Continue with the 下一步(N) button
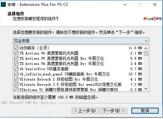Screen dimensions: 163x119 pos(114,111)
